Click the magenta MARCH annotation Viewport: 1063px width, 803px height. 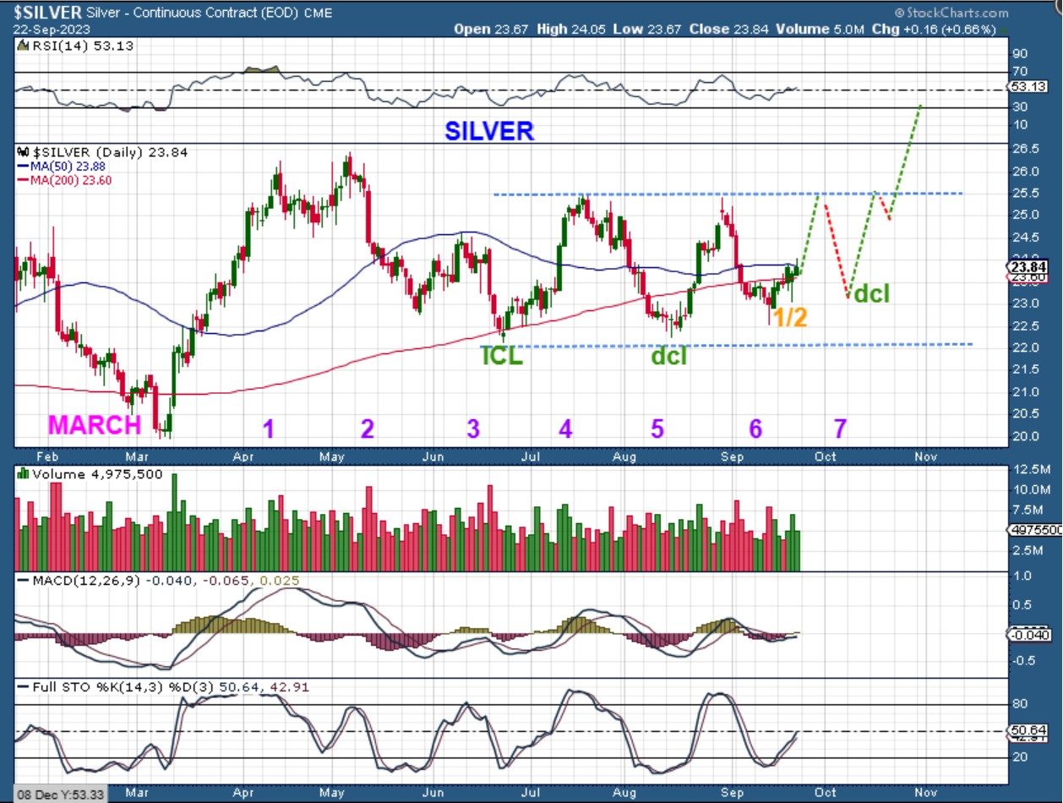click(x=95, y=424)
